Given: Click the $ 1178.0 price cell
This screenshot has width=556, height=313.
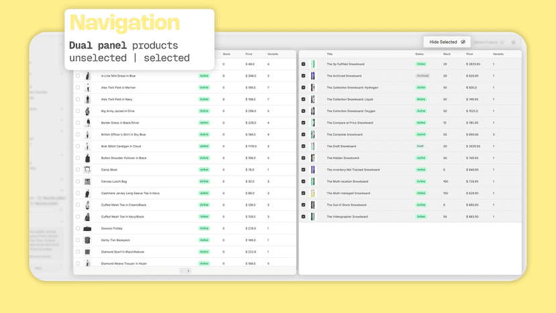Looking at the screenshot, I should [x=250, y=146].
